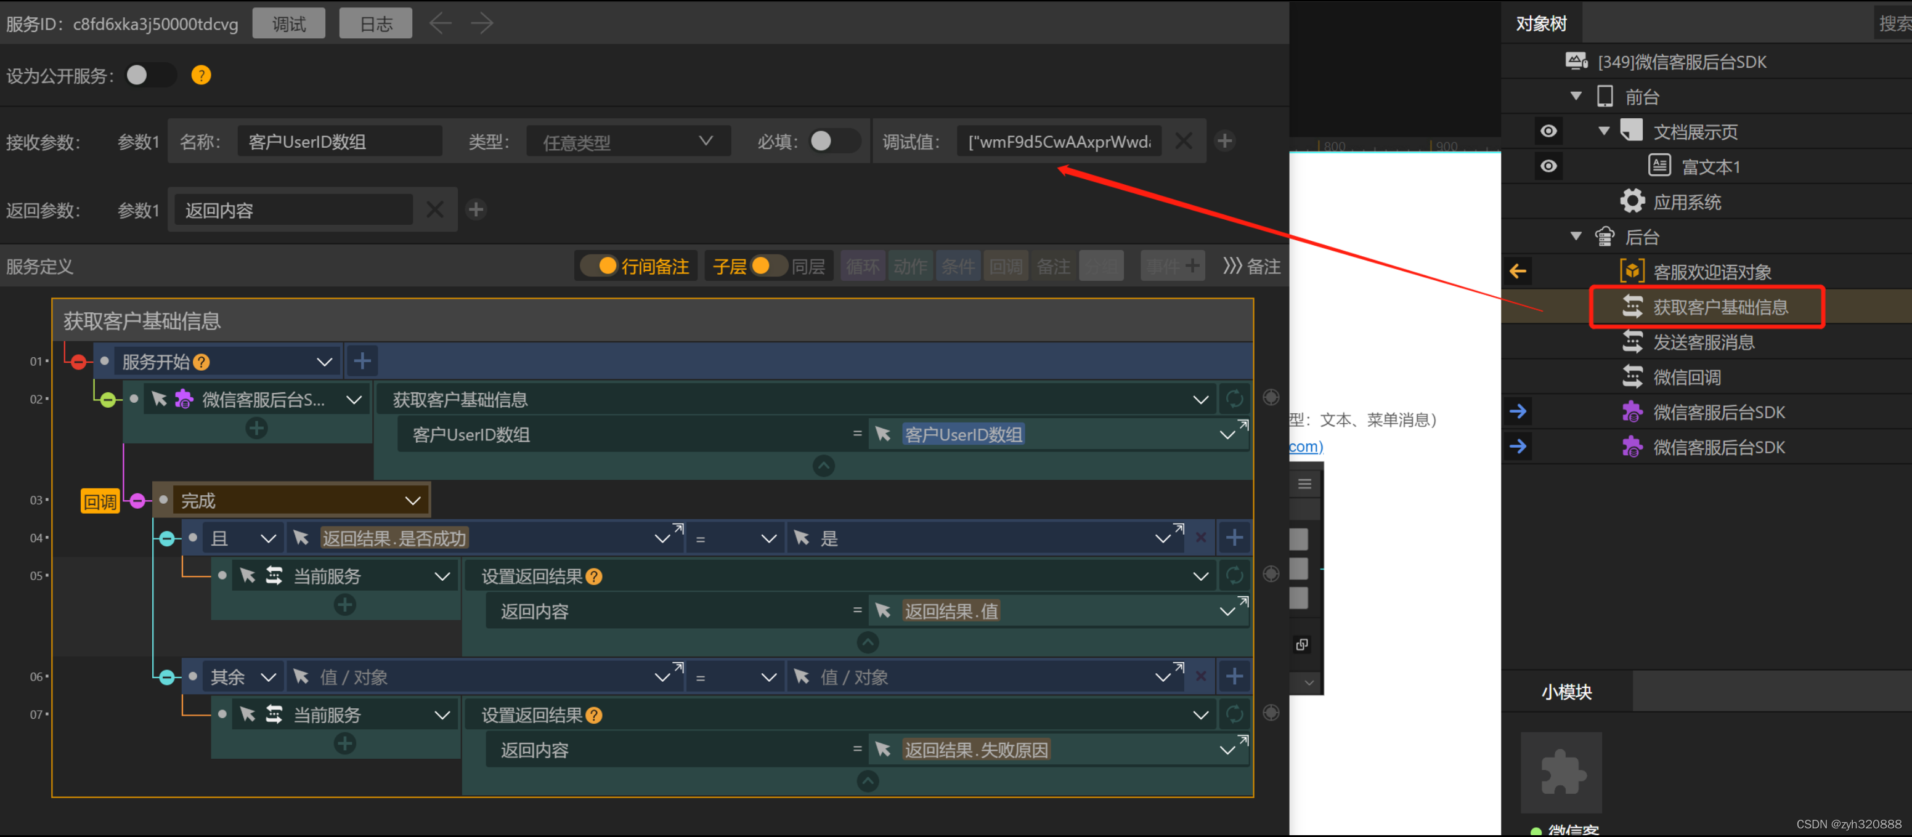Click the plus icon to add receive parameter
1912x837 pixels.
(x=1225, y=140)
